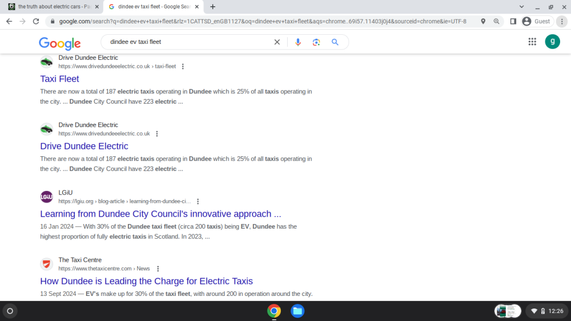
Task: Open more options for The Taxi Centre result
Action: coord(158,269)
